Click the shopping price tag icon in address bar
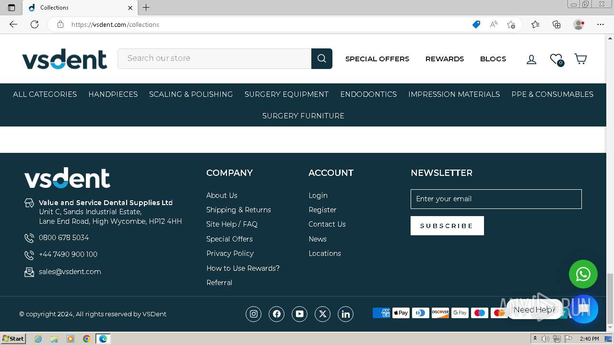 [476, 24]
